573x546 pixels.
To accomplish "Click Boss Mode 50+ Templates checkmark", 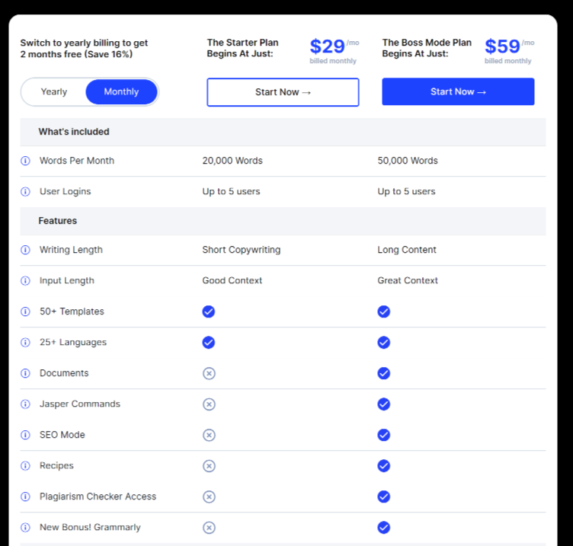I will click(384, 311).
